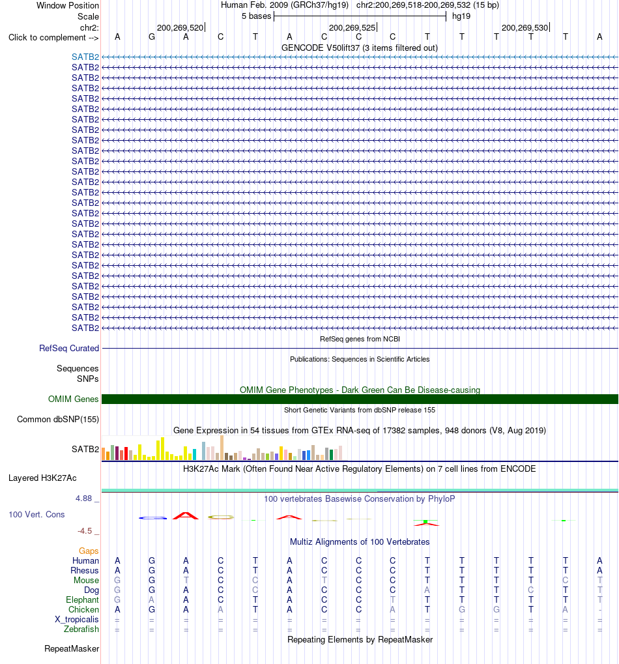Open the H3K27Ac Mark ENCODE track title
The height and width of the screenshot is (664, 619).
(x=360, y=469)
